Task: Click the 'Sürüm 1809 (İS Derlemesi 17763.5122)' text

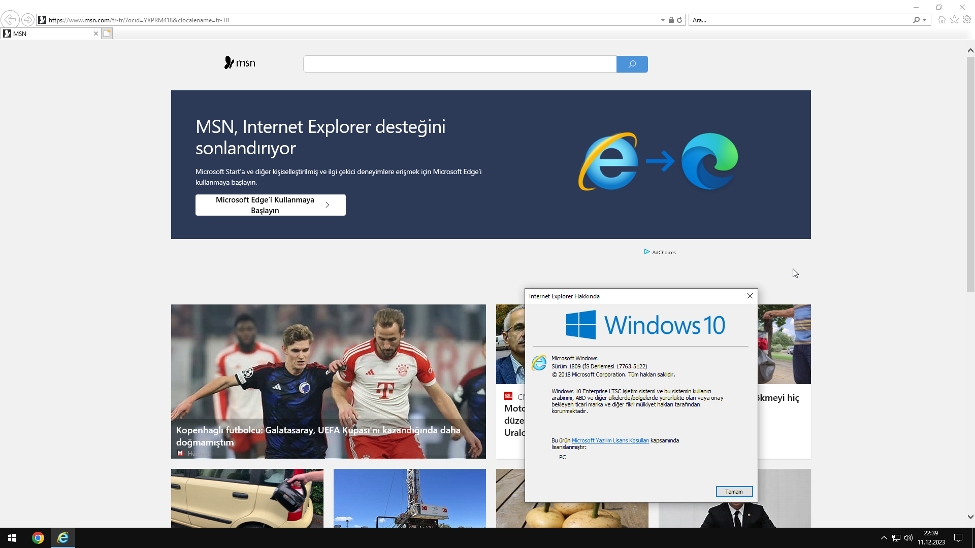Action: click(x=599, y=366)
